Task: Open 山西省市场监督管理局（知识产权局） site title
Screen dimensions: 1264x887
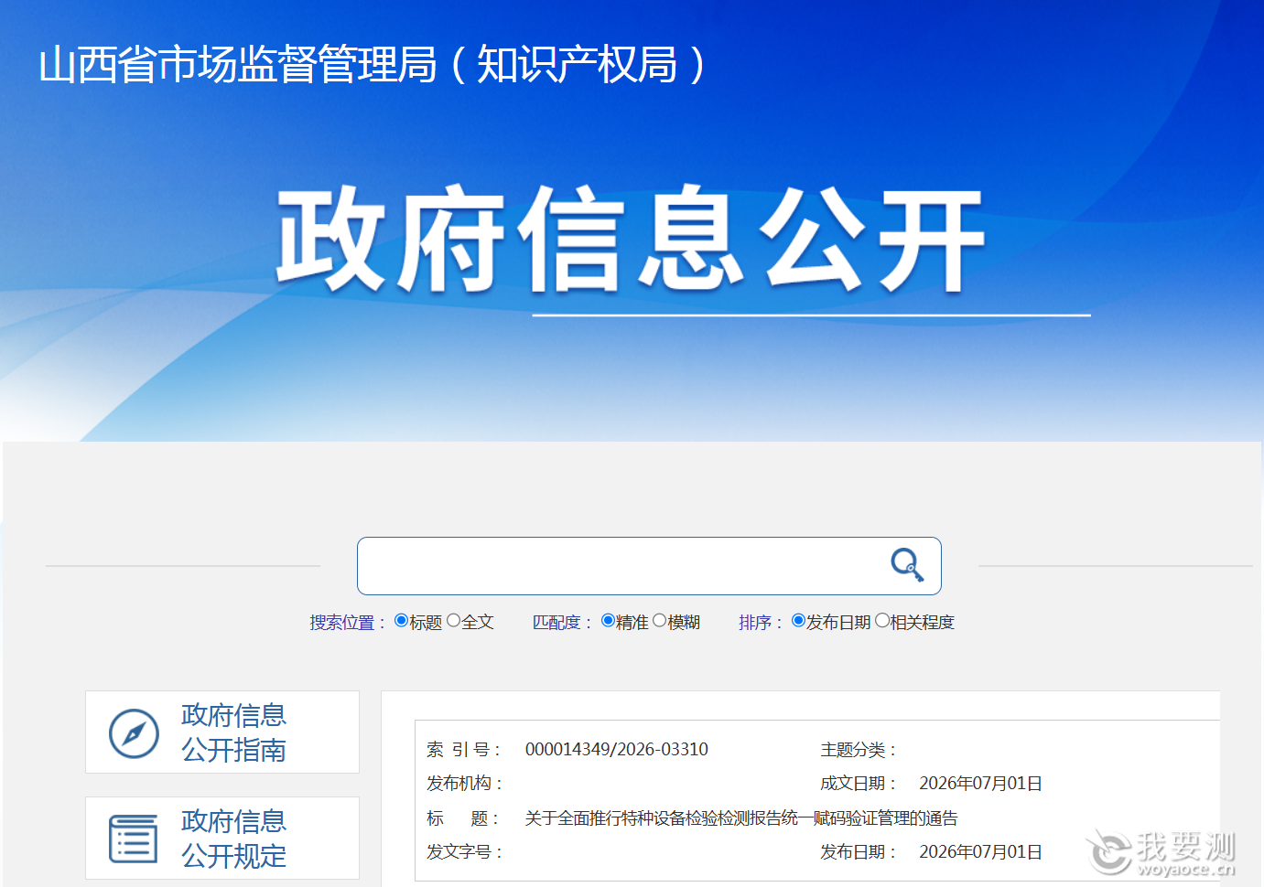Action: (373, 65)
